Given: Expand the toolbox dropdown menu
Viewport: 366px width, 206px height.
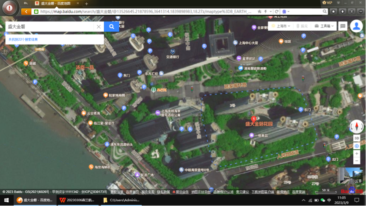Looking at the screenshot, I should [x=324, y=26].
